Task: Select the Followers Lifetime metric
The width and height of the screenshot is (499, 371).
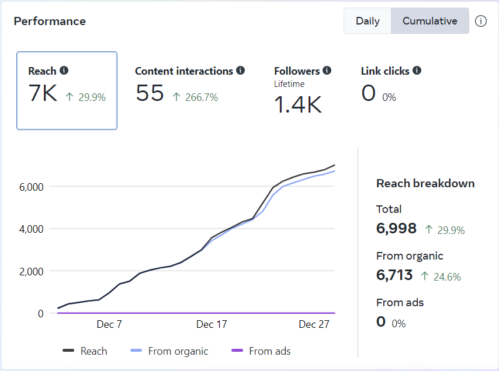Action: click(x=303, y=90)
